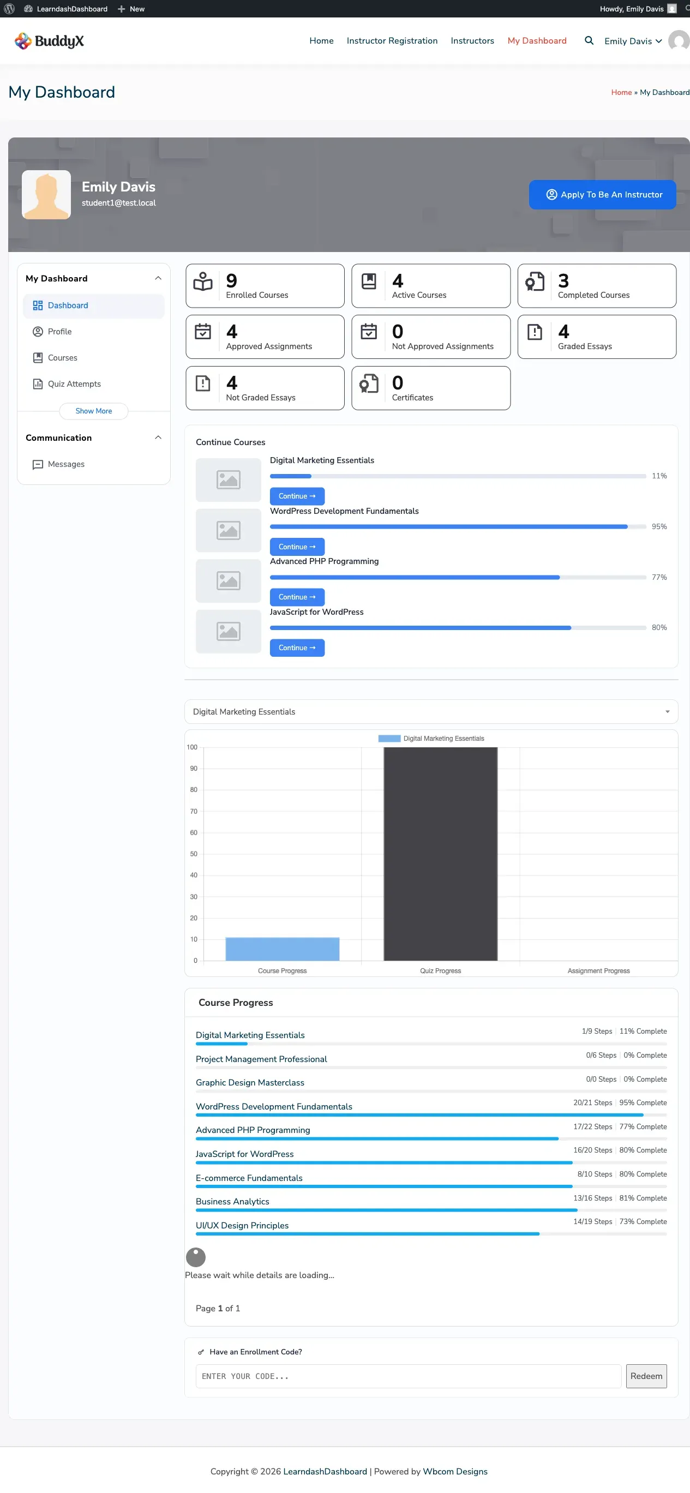The width and height of the screenshot is (690, 1493).
Task: Open E-commerce Fundamentals course link
Action: pyautogui.click(x=249, y=1178)
